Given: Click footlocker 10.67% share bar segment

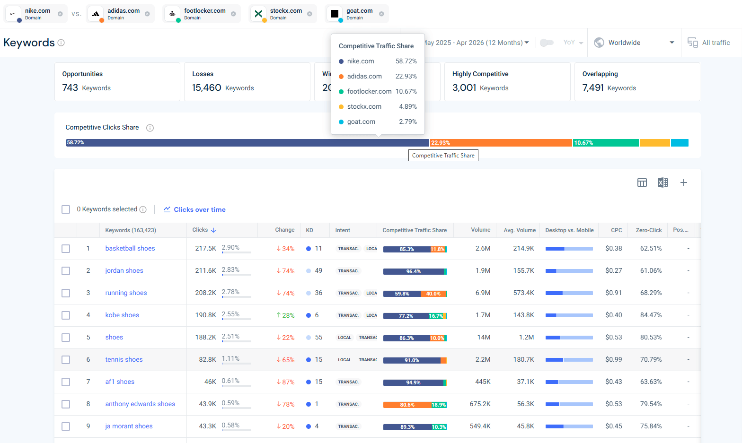Looking at the screenshot, I should tap(606, 143).
